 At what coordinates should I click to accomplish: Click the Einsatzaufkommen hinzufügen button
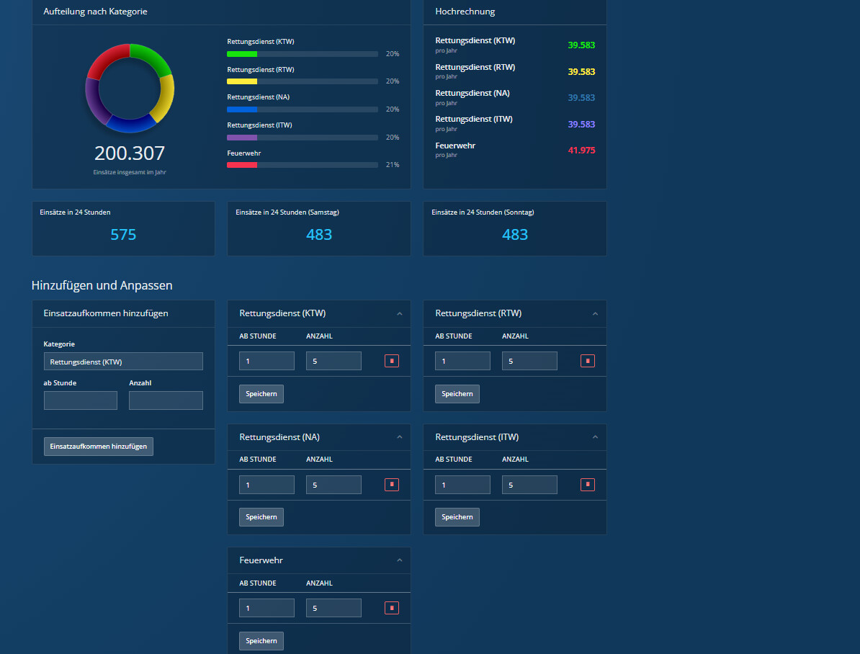tap(99, 447)
